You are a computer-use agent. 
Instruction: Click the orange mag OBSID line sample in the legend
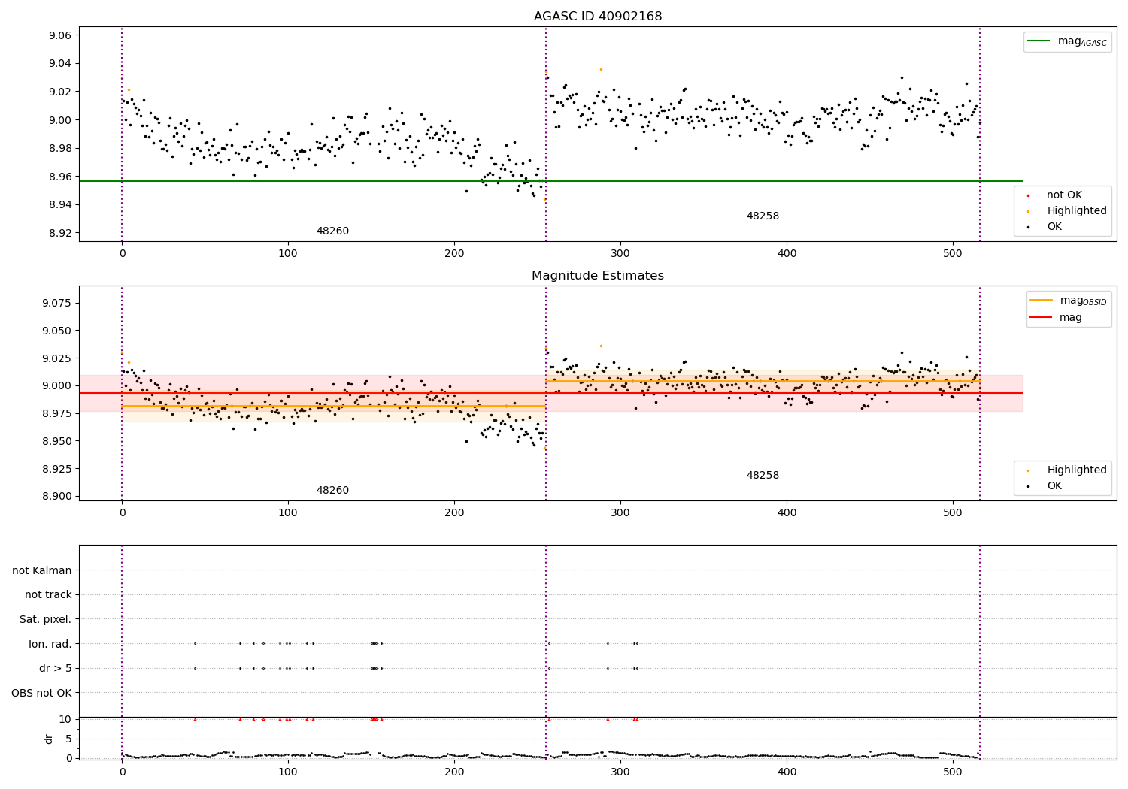[x=1042, y=301]
